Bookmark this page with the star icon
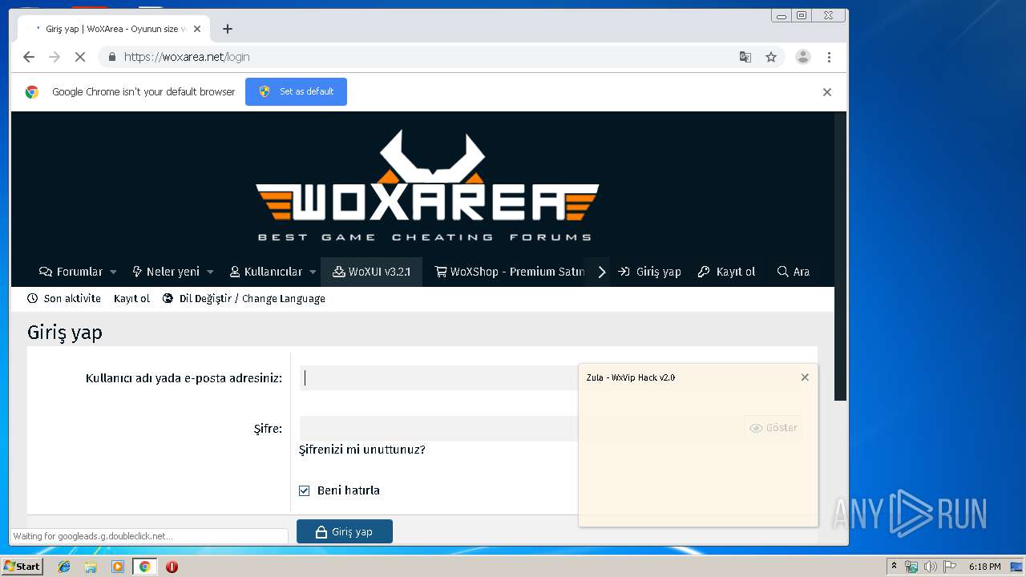 coord(771,57)
